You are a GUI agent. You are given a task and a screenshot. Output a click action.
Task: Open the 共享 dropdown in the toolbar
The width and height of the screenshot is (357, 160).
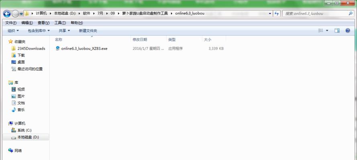pos(64,30)
